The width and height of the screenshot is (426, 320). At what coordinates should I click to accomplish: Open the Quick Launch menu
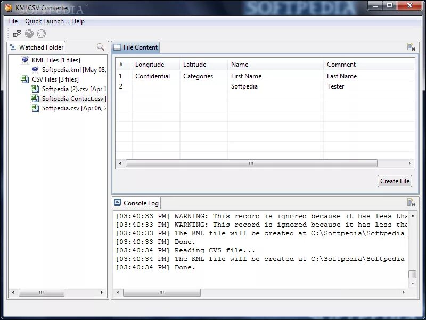[44, 21]
